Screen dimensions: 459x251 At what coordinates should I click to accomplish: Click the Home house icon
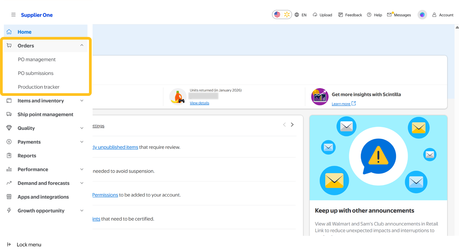tap(9, 32)
